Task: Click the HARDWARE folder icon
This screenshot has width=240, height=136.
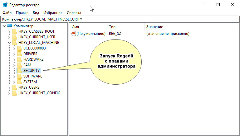Action: [19, 59]
